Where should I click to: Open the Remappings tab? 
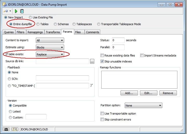pos(35,32)
